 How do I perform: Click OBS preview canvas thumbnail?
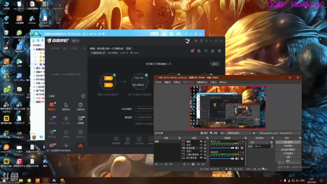228,108
